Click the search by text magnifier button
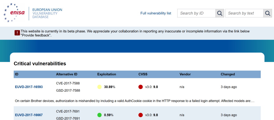The width and height of the screenshot is (274, 120). 267,13
